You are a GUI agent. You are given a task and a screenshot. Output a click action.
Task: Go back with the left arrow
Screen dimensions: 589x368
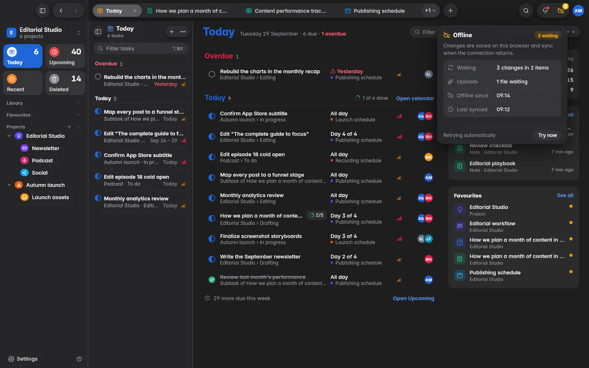pos(61,11)
